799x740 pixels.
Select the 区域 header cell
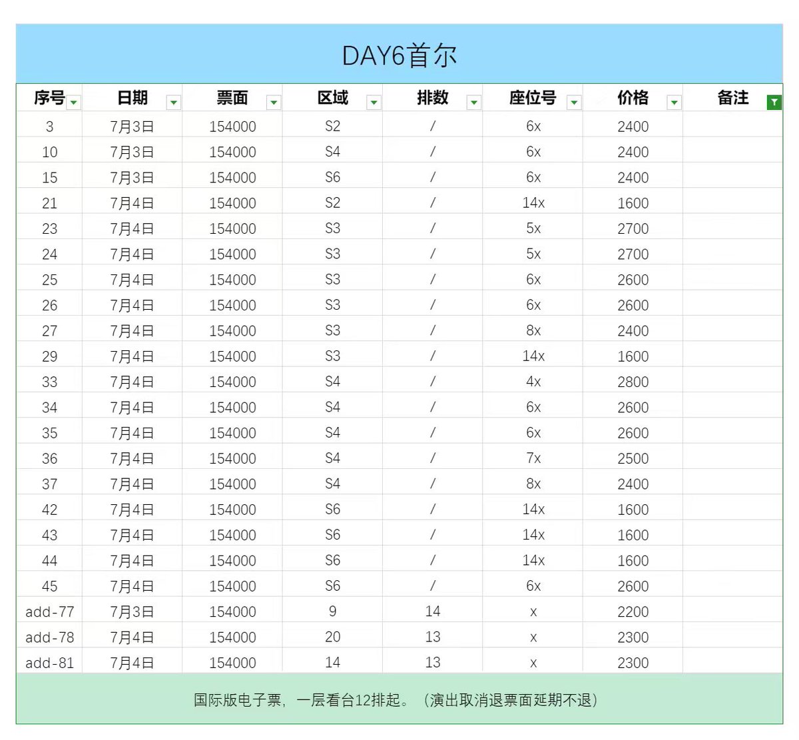[x=332, y=98]
